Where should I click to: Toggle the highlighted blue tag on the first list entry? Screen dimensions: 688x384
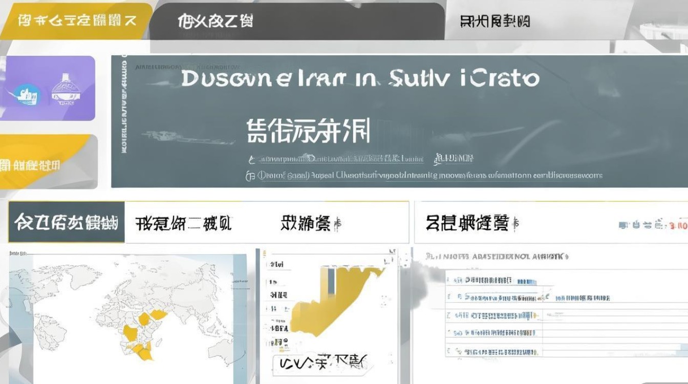point(527,282)
